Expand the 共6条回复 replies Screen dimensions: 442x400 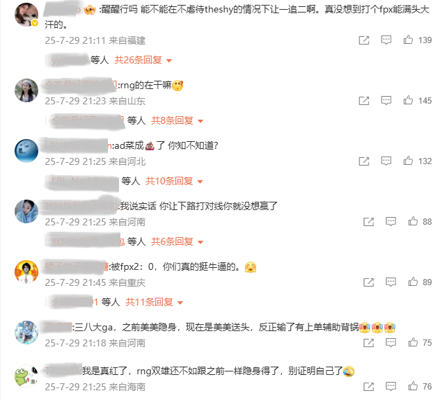pyautogui.click(x=177, y=241)
